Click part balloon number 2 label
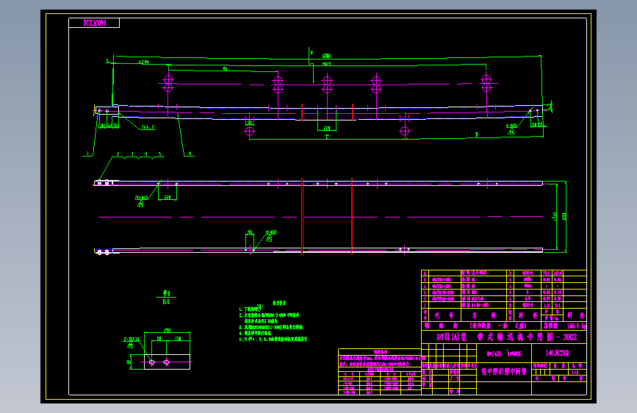Image resolution: width=637 pixels, height=413 pixels. pyautogui.click(x=118, y=154)
